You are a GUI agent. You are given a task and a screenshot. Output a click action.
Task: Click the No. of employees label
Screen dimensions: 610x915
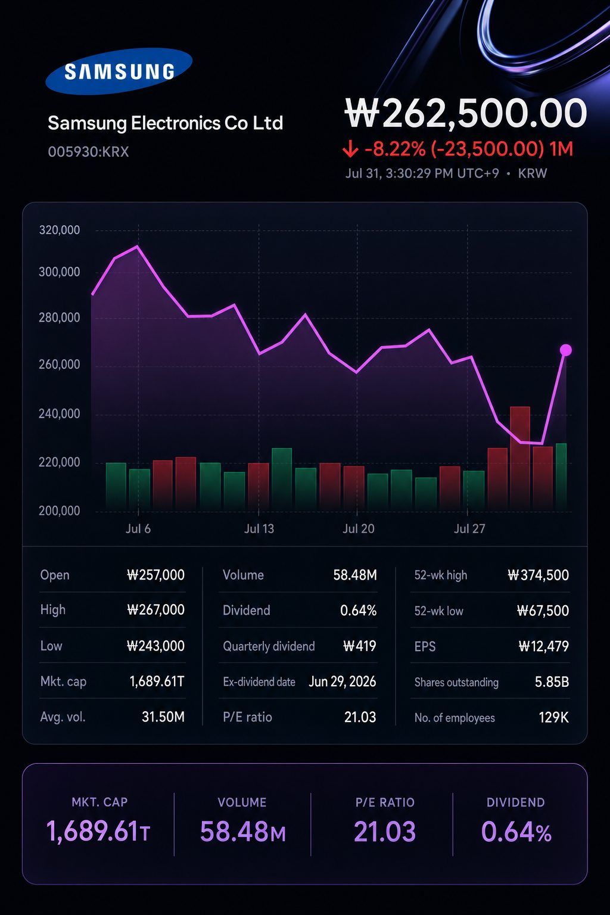point(455,718)
